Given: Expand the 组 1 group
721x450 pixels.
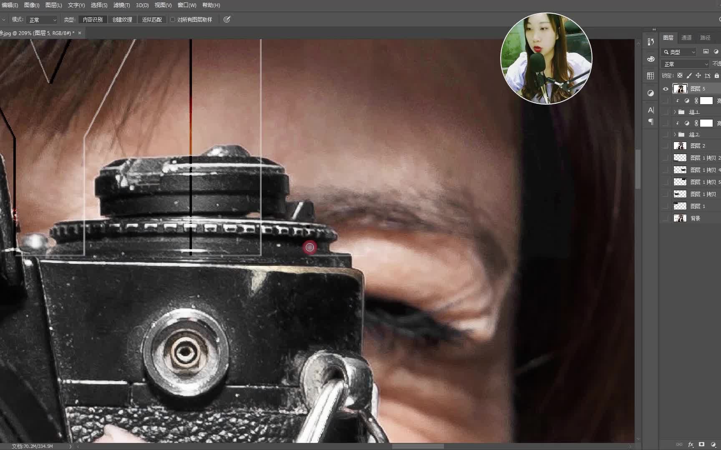Looking at the screenshot, I should (x=675, y=112).
